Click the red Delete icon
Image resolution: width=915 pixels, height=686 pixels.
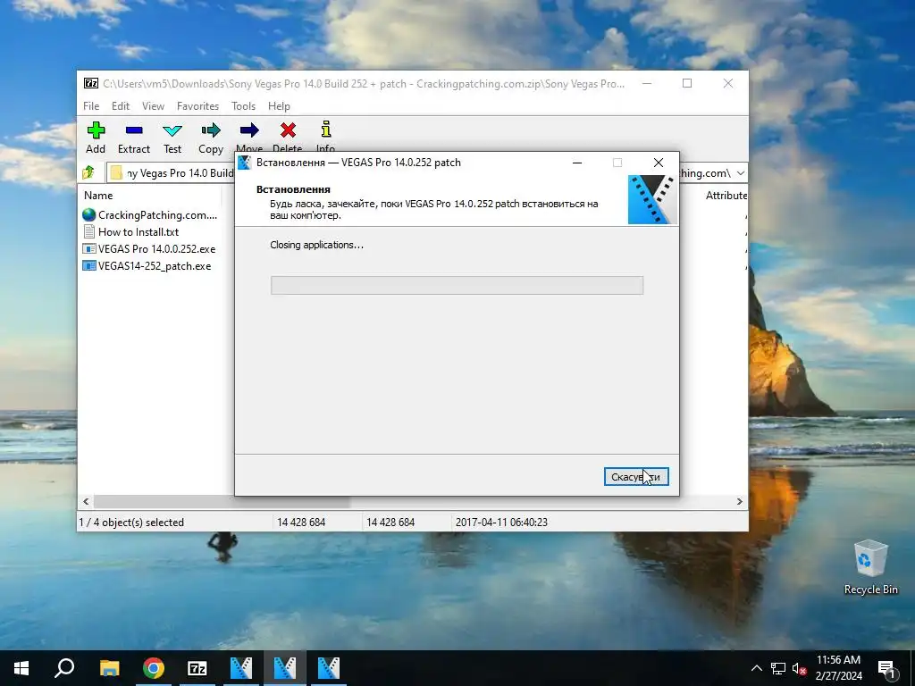coord(288,130)
